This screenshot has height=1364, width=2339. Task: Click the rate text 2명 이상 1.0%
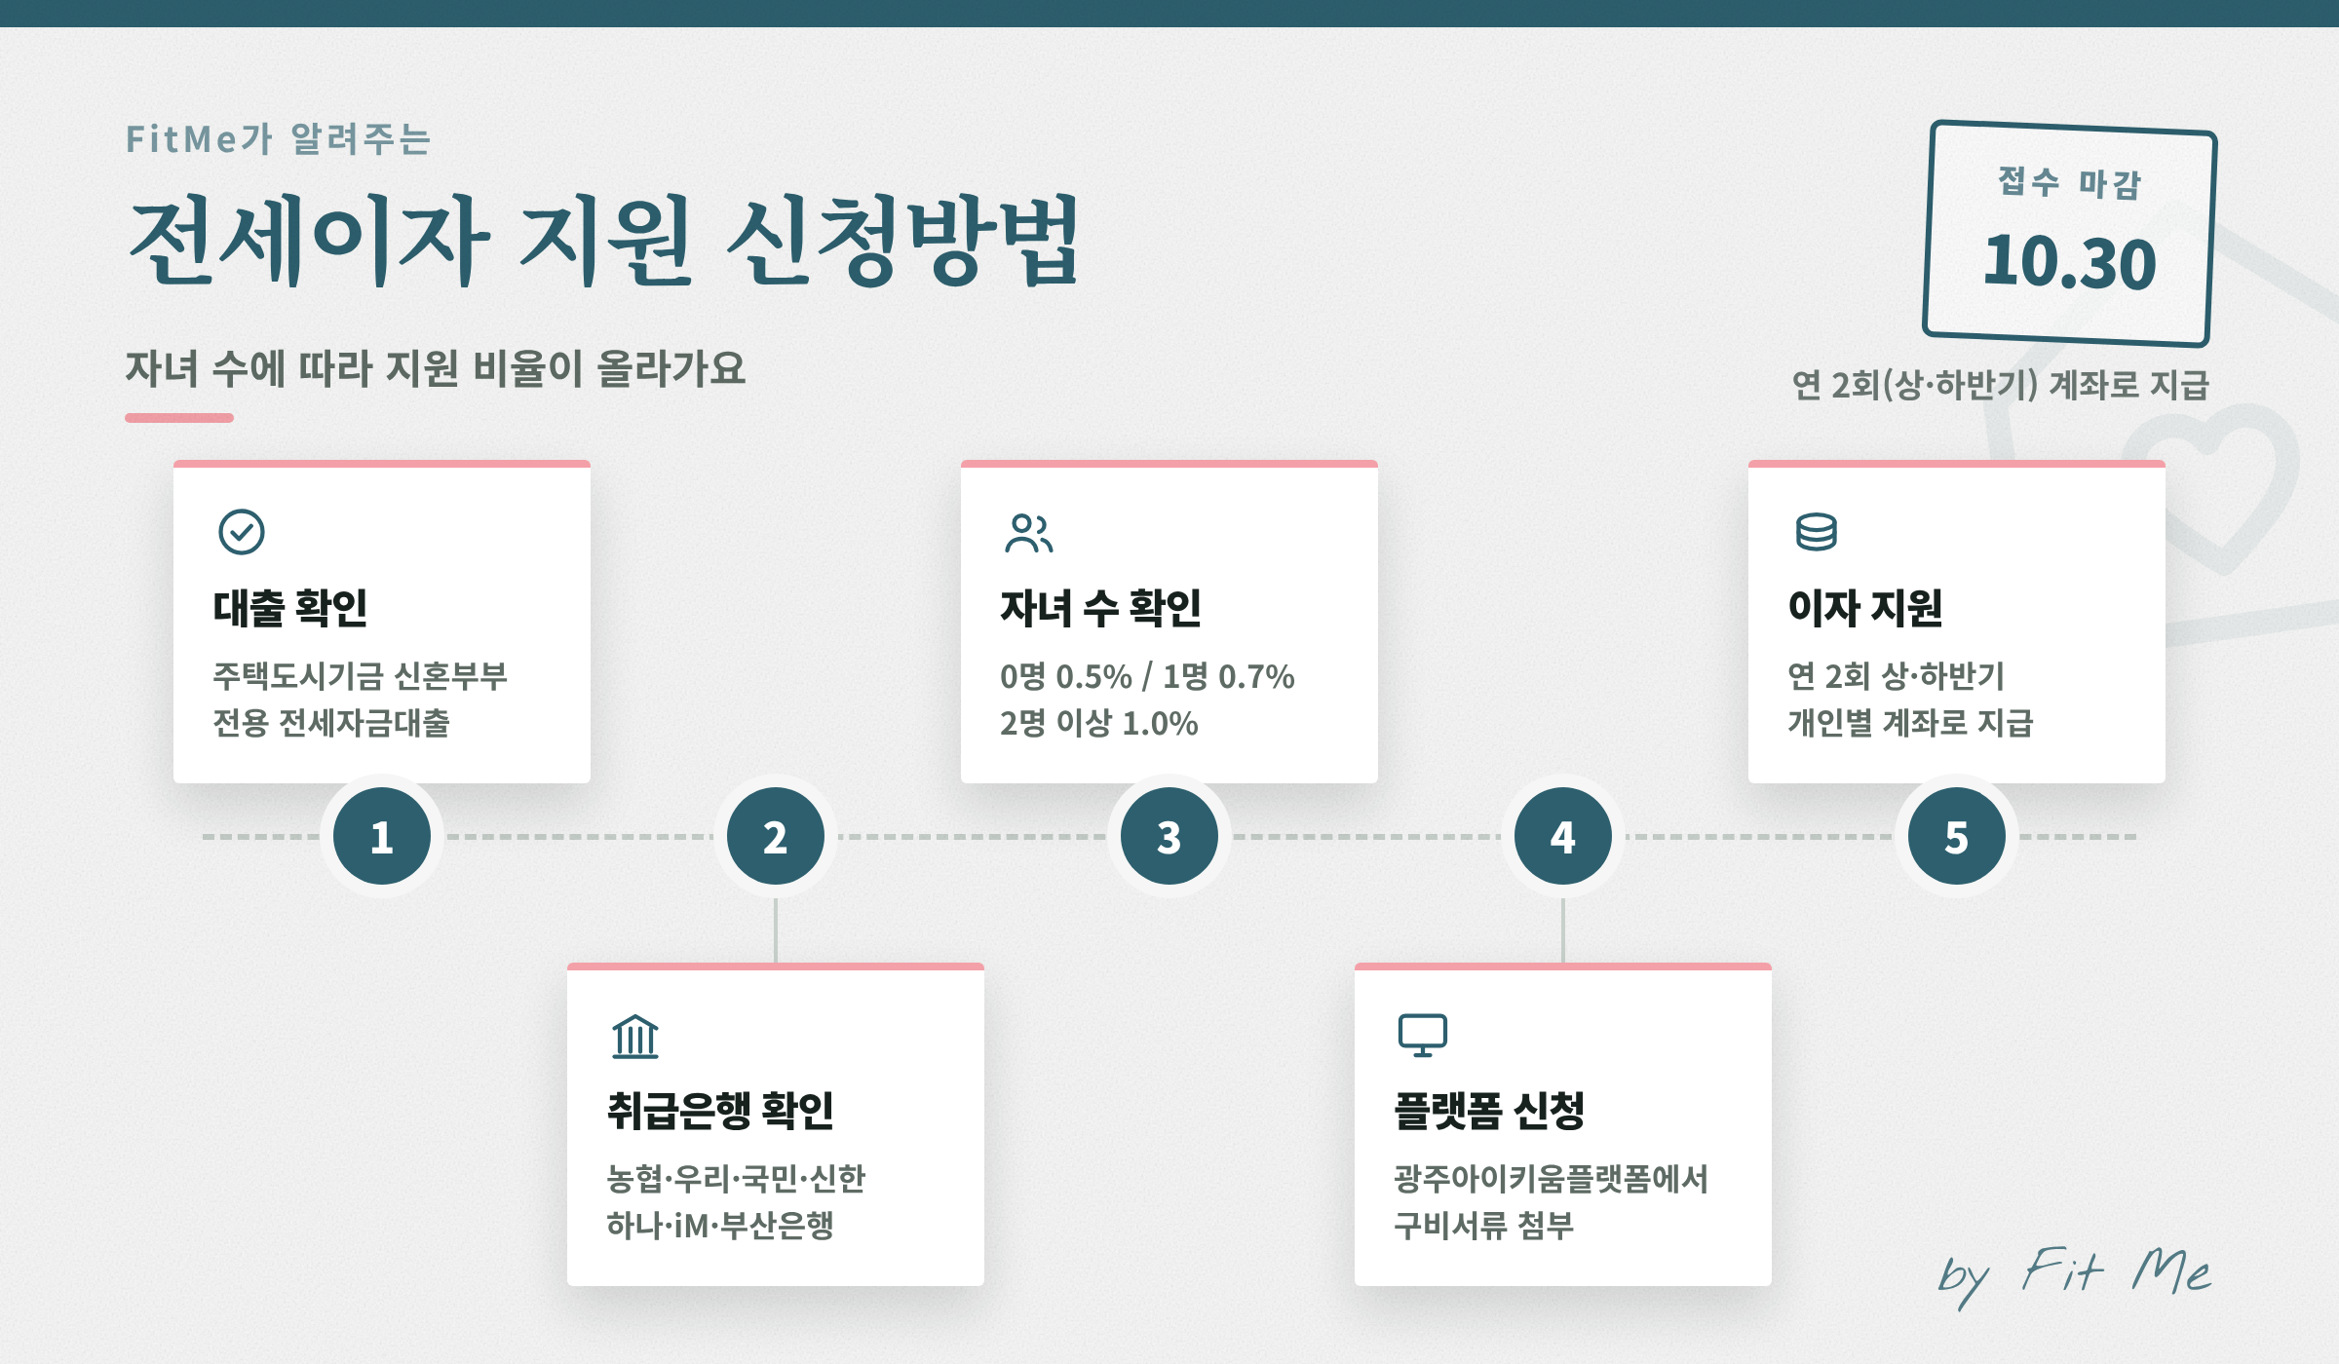pyautogui.click(x=1099, y=723)
